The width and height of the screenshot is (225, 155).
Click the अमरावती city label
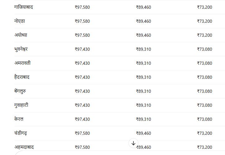(22, 63)
